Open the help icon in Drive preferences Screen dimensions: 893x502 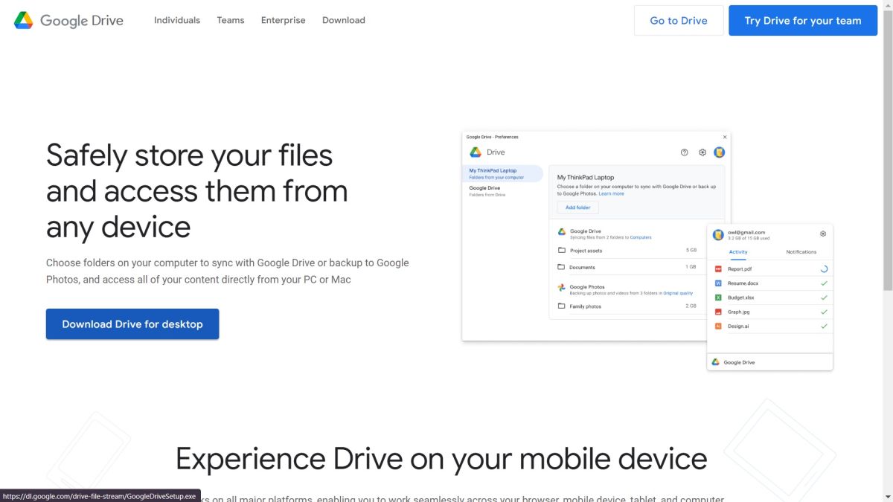[684, 152]
